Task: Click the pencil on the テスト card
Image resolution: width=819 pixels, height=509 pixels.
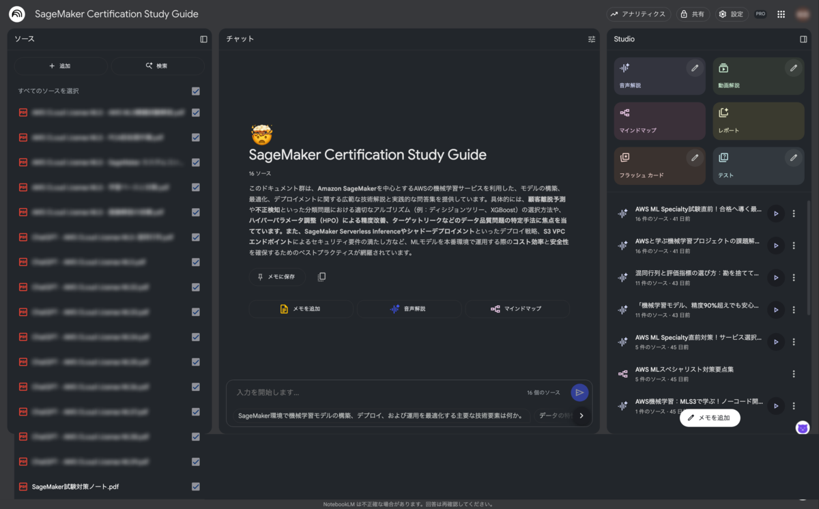Action: pos(793,158)
